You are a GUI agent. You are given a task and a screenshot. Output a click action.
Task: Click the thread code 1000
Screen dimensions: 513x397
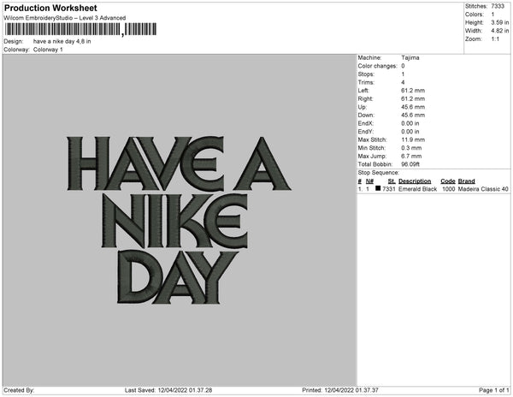pos(449,189)
